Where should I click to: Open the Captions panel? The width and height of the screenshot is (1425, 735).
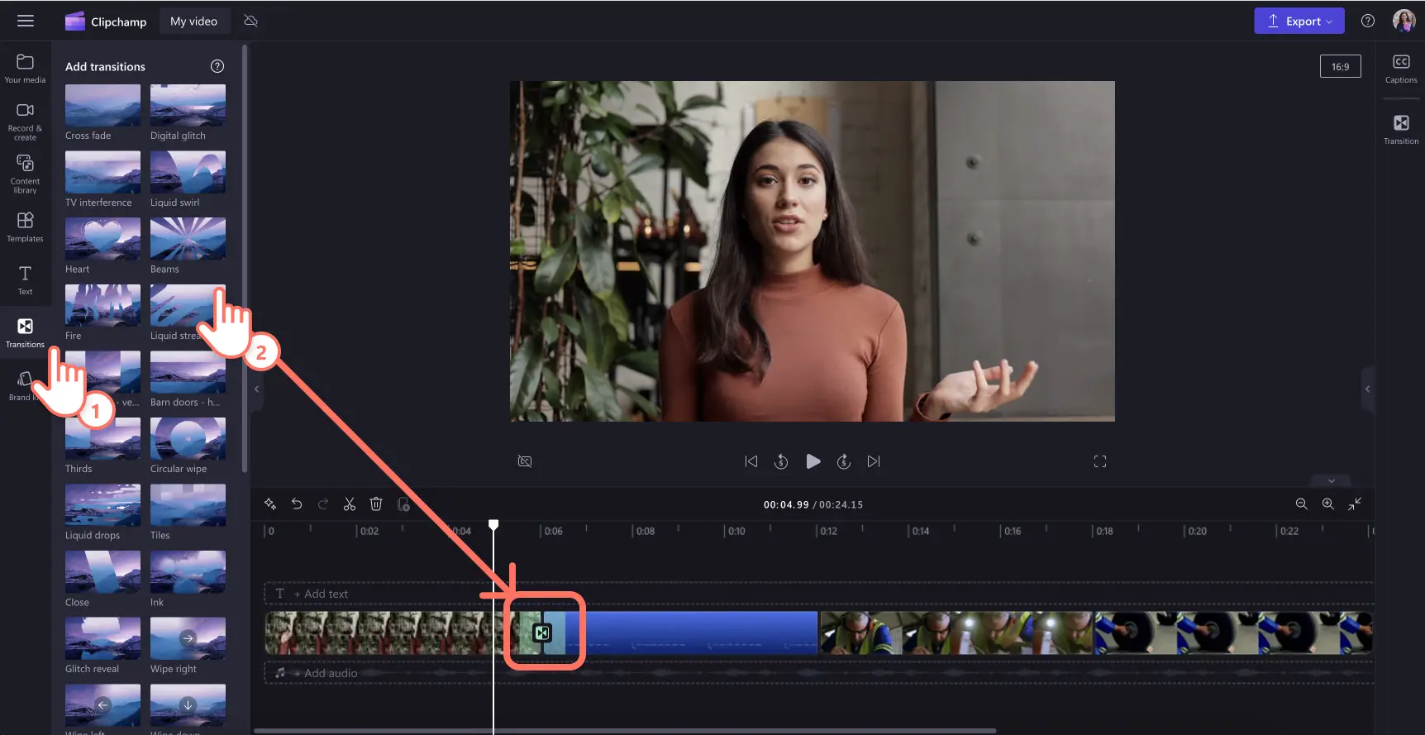pyautogui.click(x=1400, y=69)
